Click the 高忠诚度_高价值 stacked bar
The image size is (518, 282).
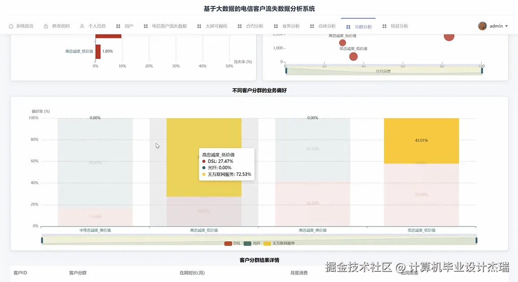point(313,172)
